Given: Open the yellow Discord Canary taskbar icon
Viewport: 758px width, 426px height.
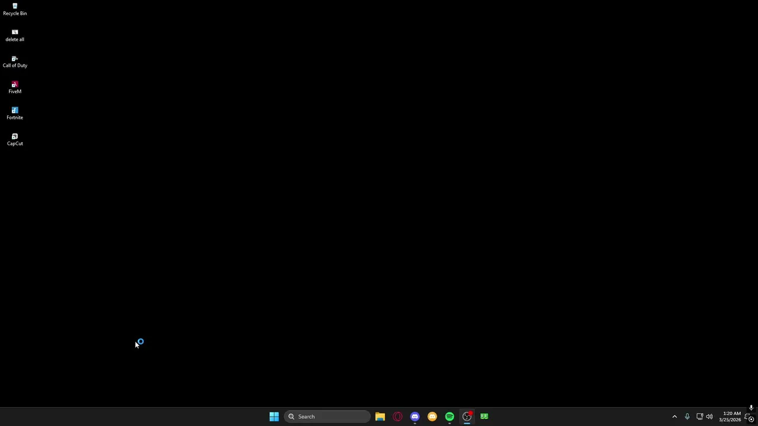Looking at the screenshot, I should pos(432,417).
